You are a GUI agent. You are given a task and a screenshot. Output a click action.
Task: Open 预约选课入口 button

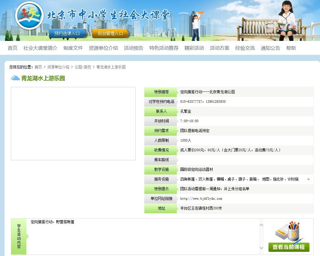[67, 33]
